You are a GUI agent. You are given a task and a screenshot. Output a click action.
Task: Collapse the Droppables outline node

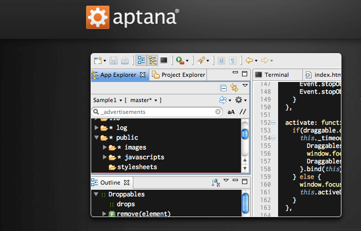pyautogui.click(x=96, y=194)
